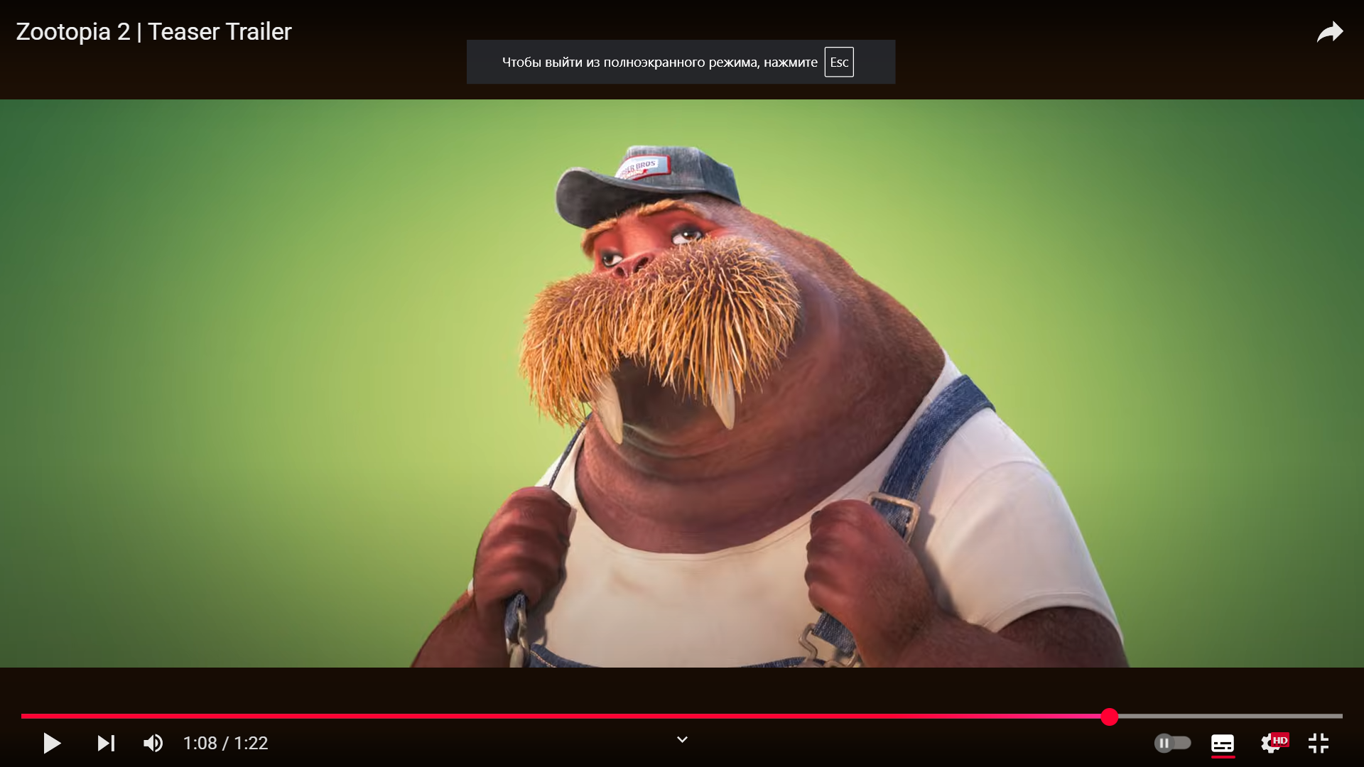Exit fullscreen with the collapse icon
This screenshot has height=767, width=1364.
pos(1319,743)
